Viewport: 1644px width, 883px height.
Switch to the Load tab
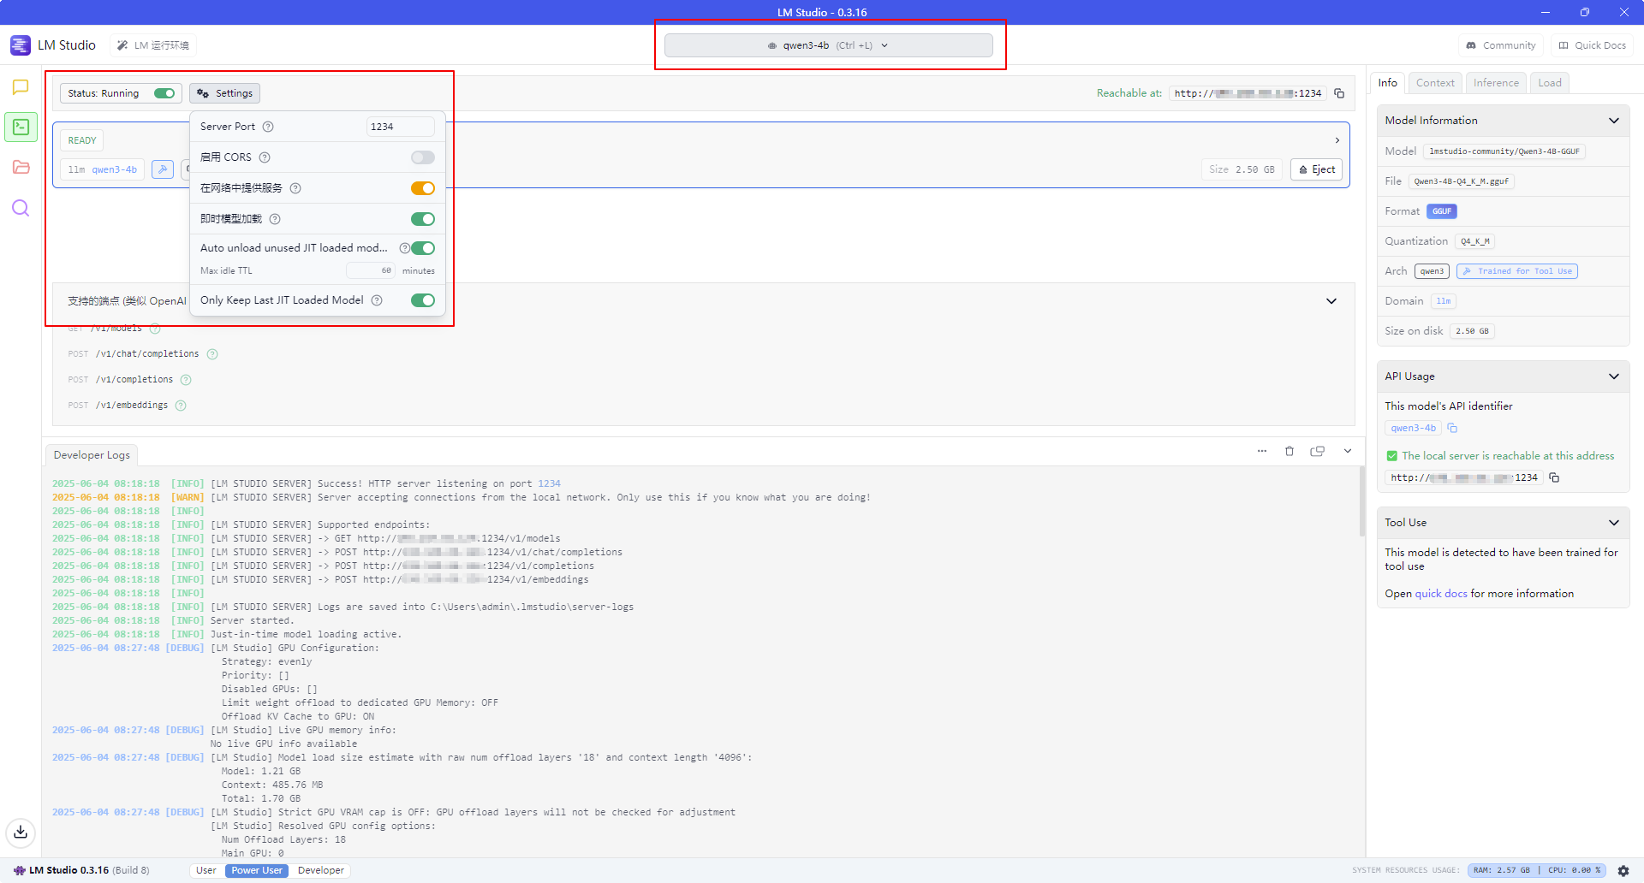coord(1550,83)
